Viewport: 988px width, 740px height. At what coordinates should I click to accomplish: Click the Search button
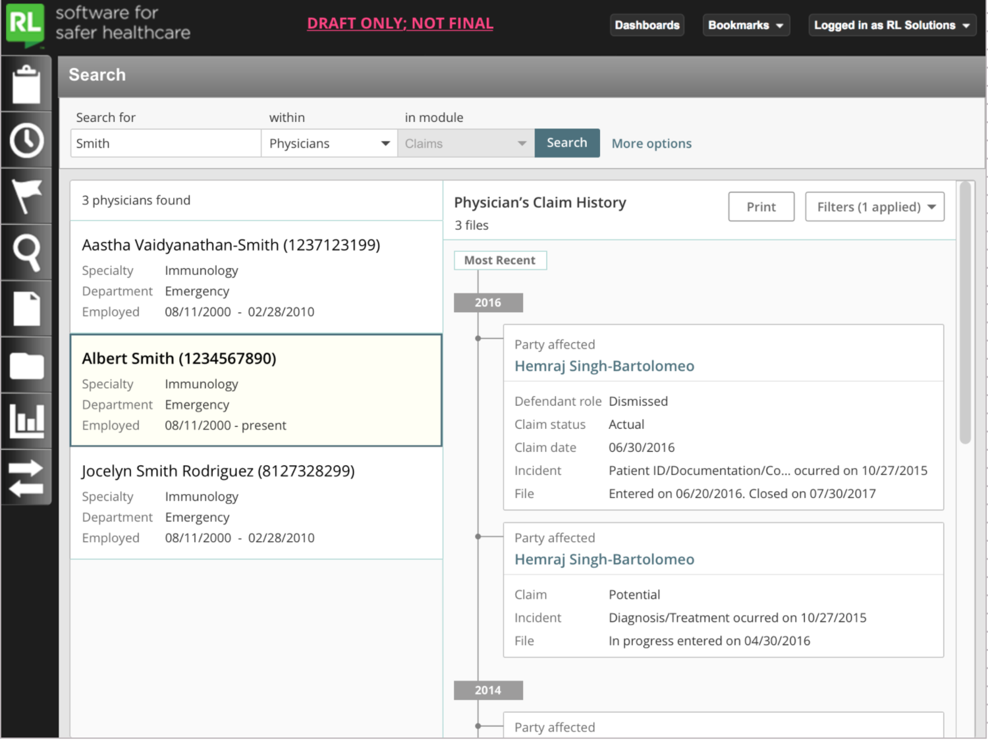(567, 143)
